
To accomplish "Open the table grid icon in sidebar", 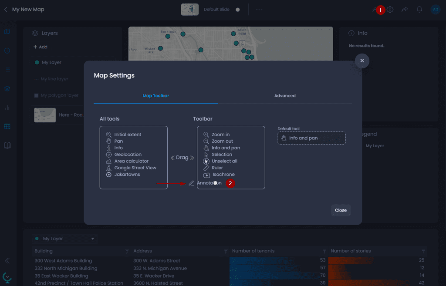I will click(7, 126).
